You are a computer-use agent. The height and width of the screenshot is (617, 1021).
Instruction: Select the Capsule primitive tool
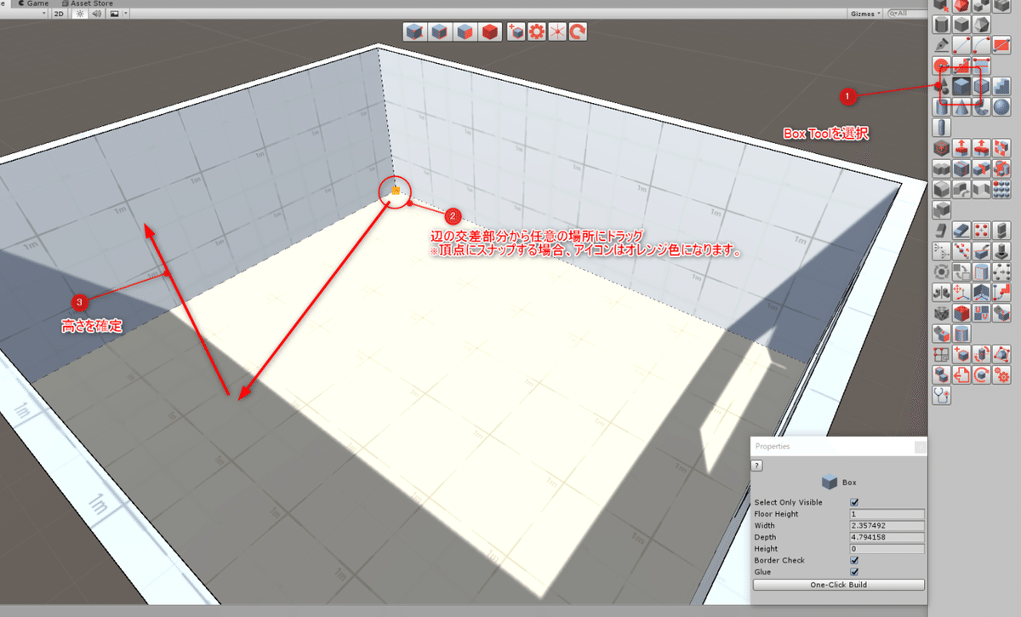pos(941,126)
